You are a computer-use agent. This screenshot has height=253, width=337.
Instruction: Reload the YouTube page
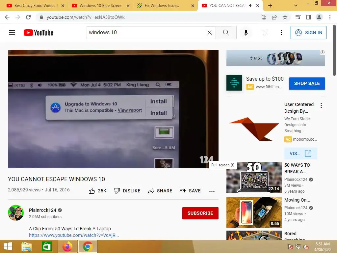tap(28, 17)
